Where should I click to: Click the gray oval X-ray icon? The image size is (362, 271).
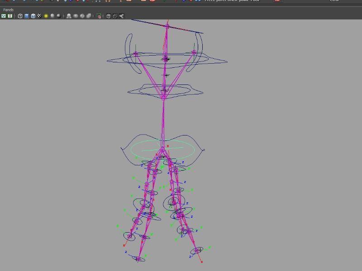click(76, 16)
